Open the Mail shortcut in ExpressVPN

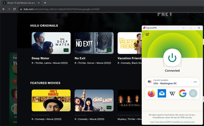(162, 93)
